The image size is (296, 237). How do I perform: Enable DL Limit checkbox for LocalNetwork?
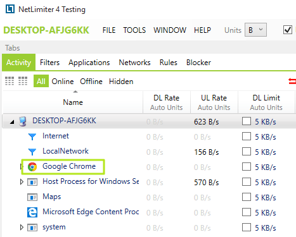click(247, 152)
